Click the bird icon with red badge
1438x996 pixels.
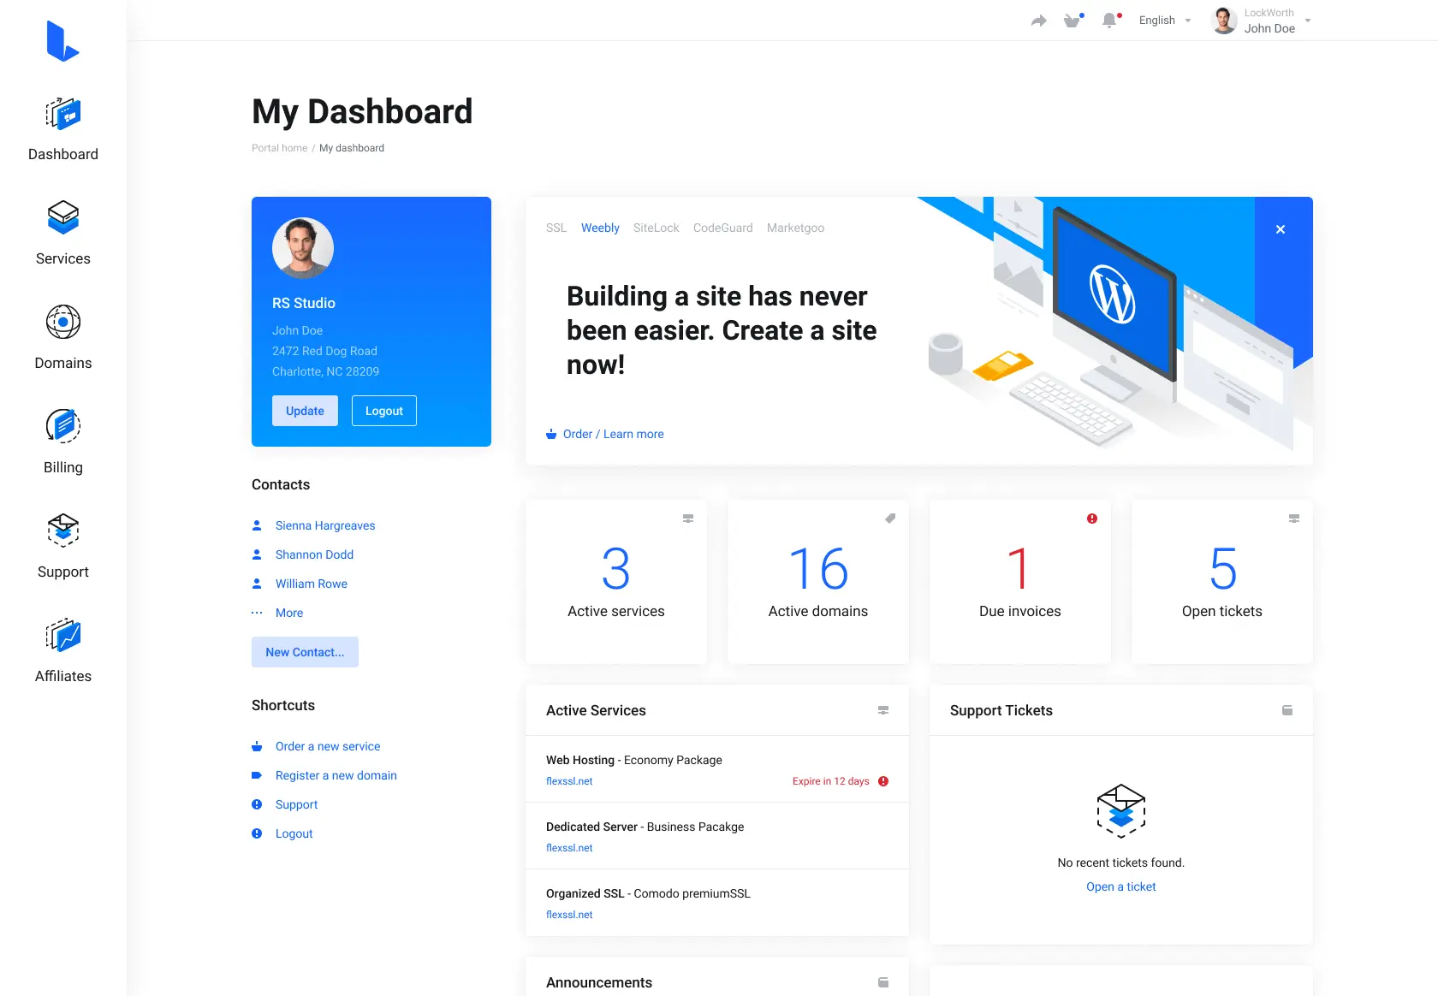point(1073,20)
